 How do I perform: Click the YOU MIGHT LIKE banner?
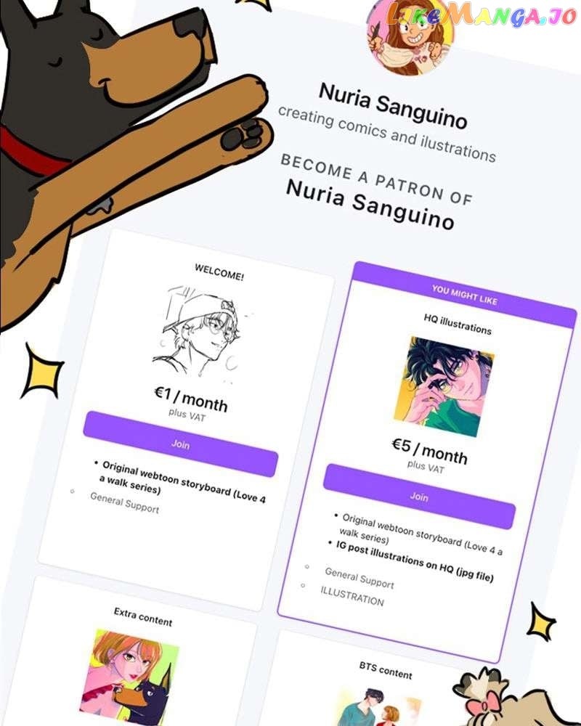[x=464, y=295]
